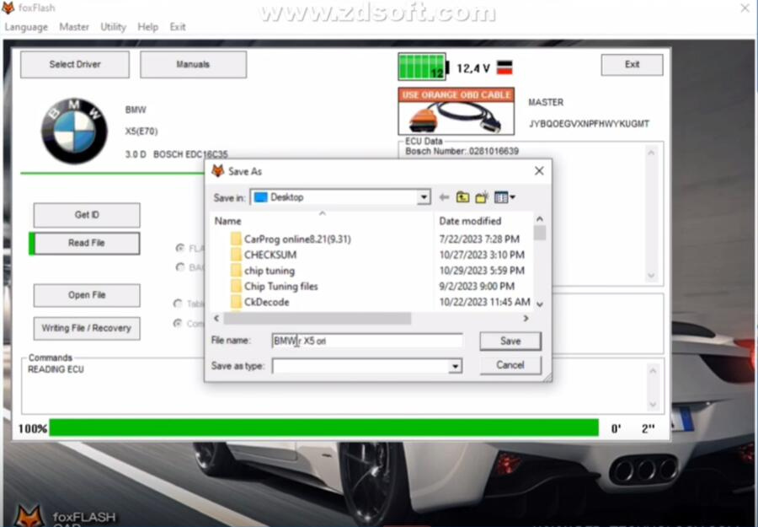
Task: Click ECU Data panel scroll up arrow
Action: 651,153
